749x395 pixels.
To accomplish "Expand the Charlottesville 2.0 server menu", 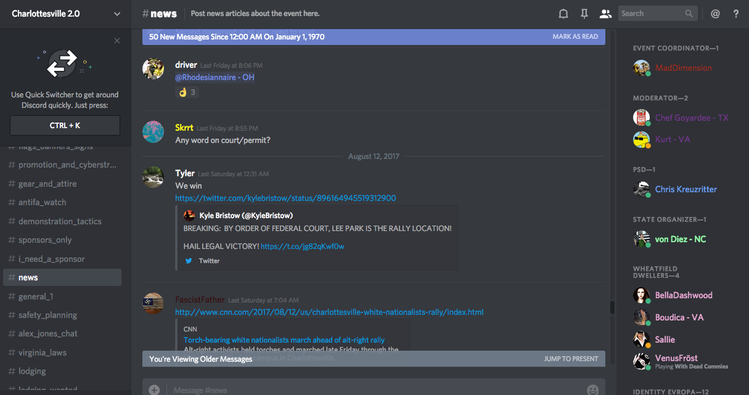I will pos(117,14).
